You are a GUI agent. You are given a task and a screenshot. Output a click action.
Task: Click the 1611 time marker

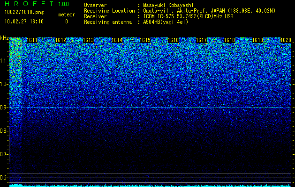click(32, 40)
